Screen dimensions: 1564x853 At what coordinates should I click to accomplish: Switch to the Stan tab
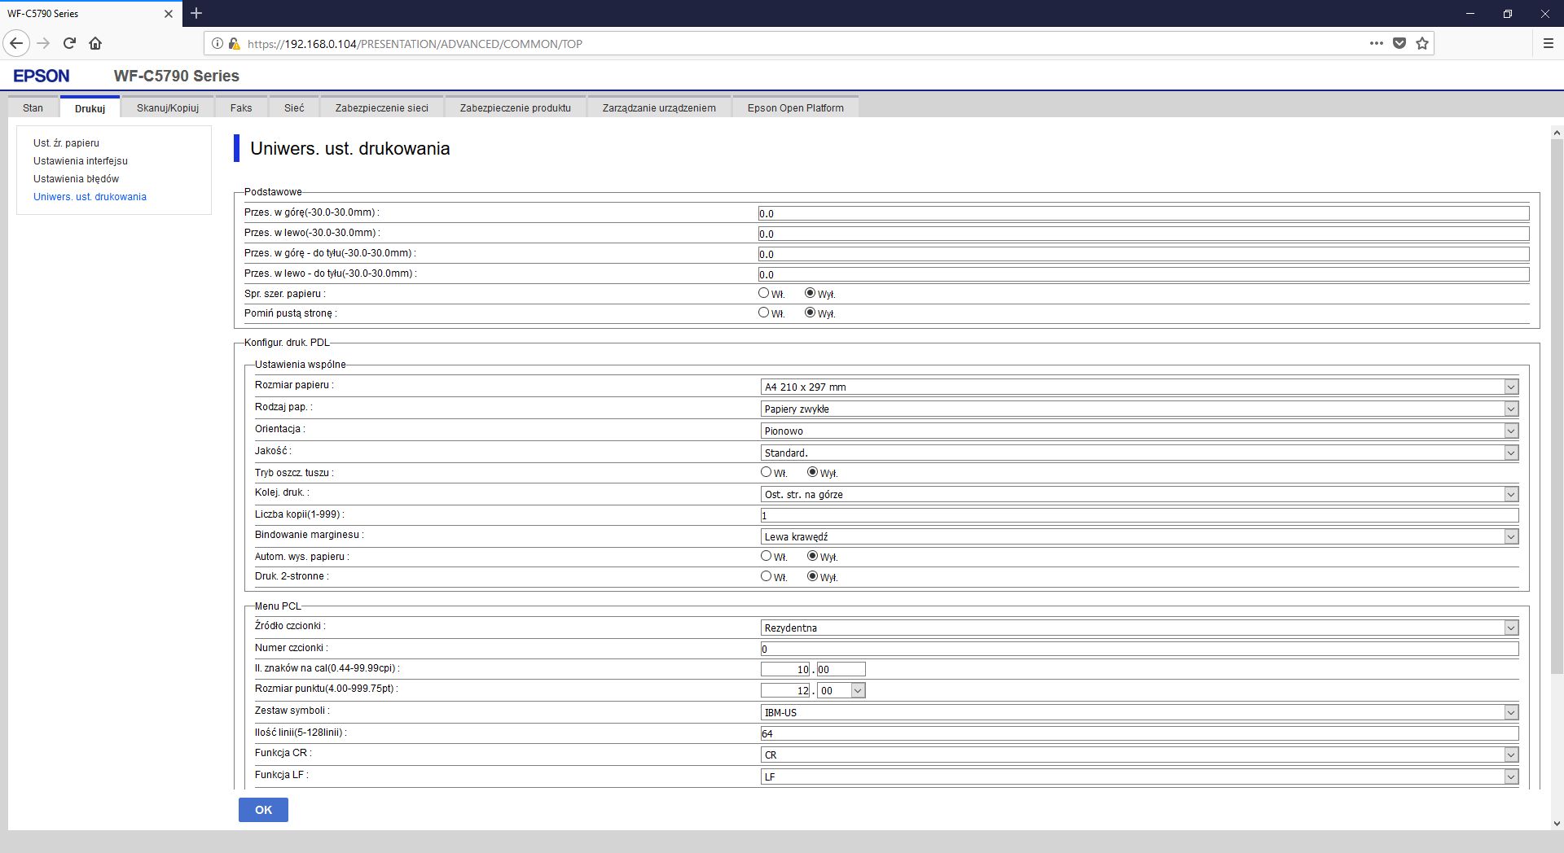coord(33,107)
